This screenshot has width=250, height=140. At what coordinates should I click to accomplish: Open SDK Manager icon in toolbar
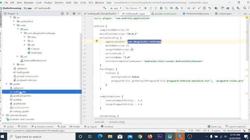(x=238, y=8)
